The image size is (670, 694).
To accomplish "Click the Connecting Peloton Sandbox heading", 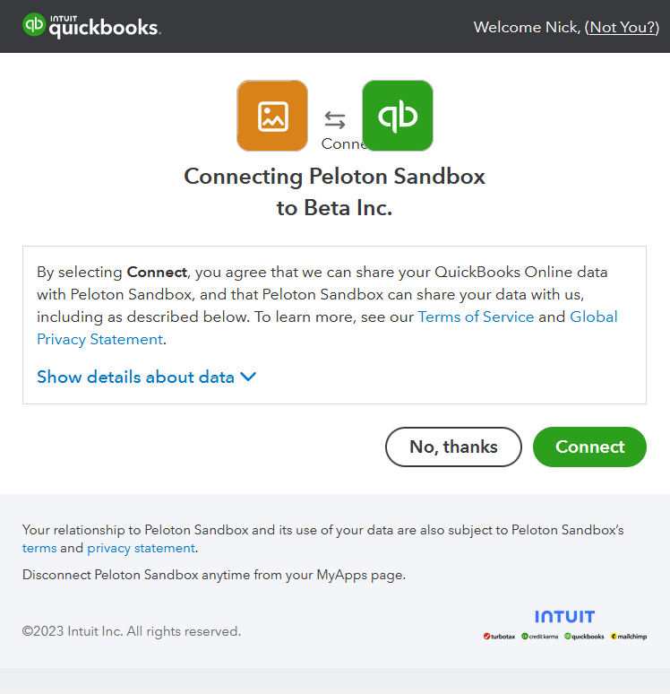I will pyautogui.click(x=334, y=192).
